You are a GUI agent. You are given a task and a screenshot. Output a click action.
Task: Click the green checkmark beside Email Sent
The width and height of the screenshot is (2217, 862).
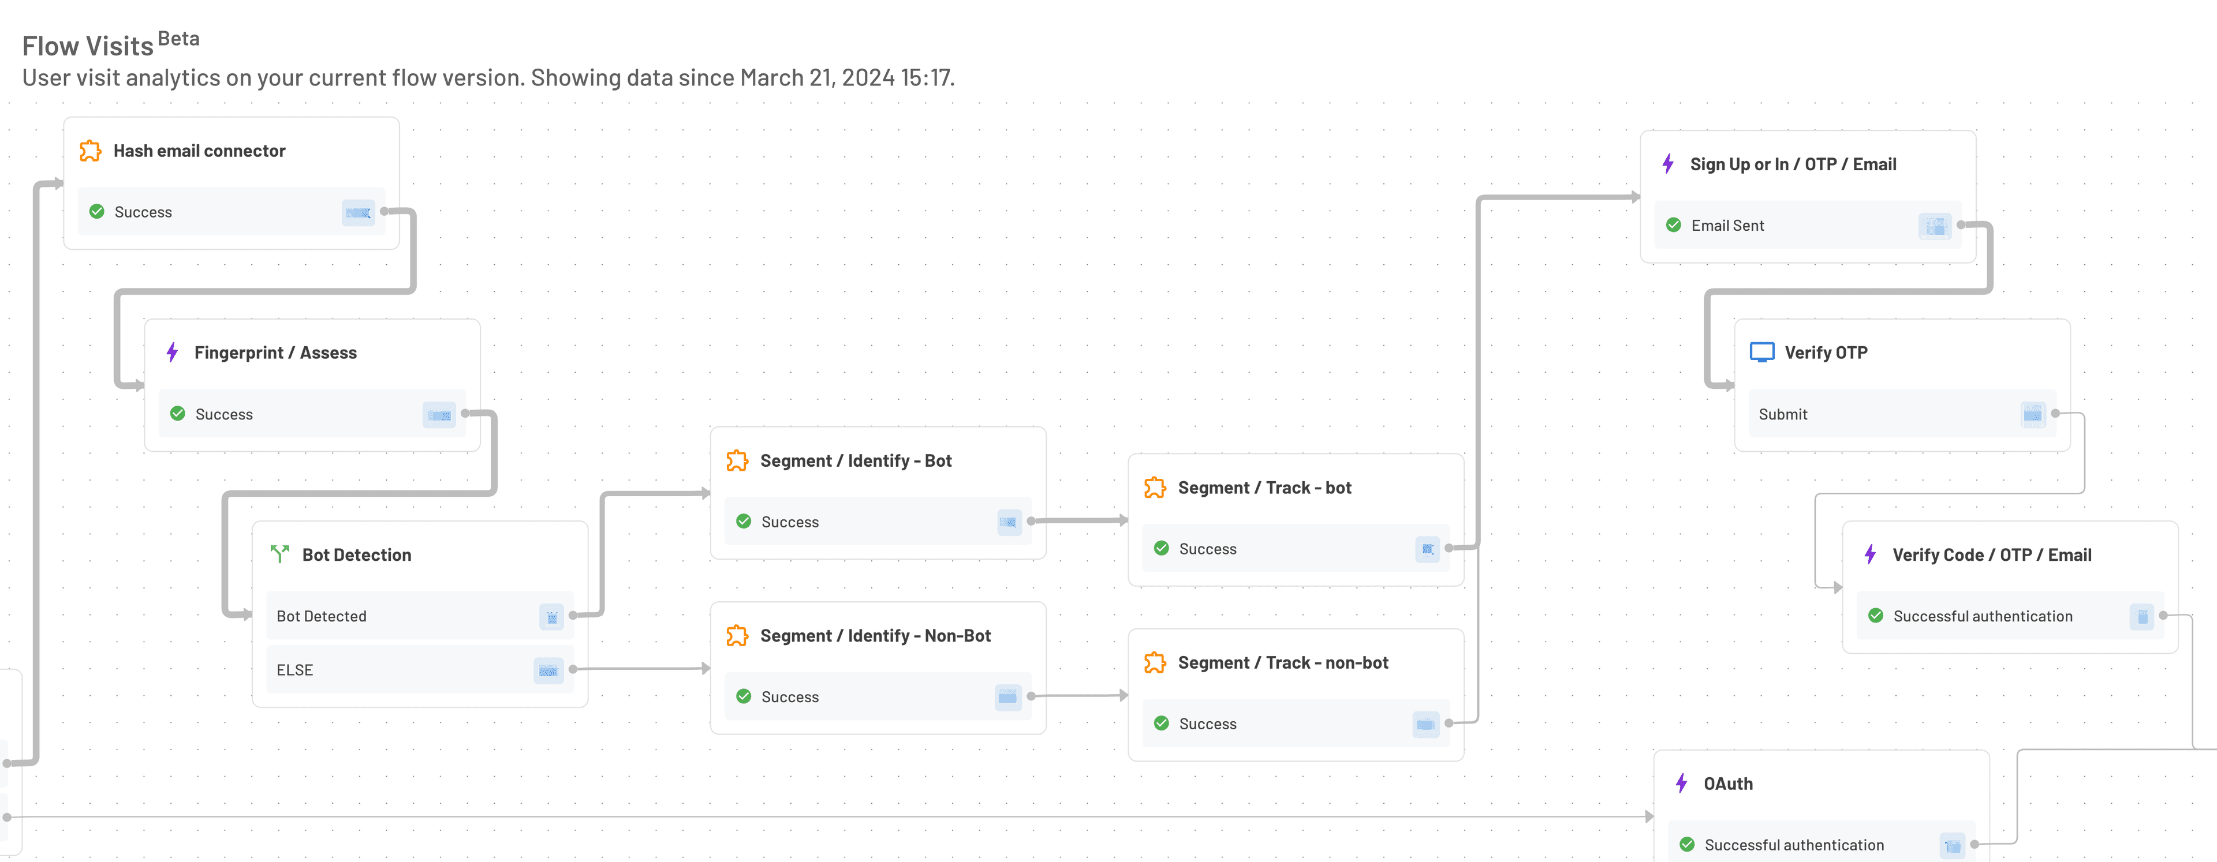1673,224
